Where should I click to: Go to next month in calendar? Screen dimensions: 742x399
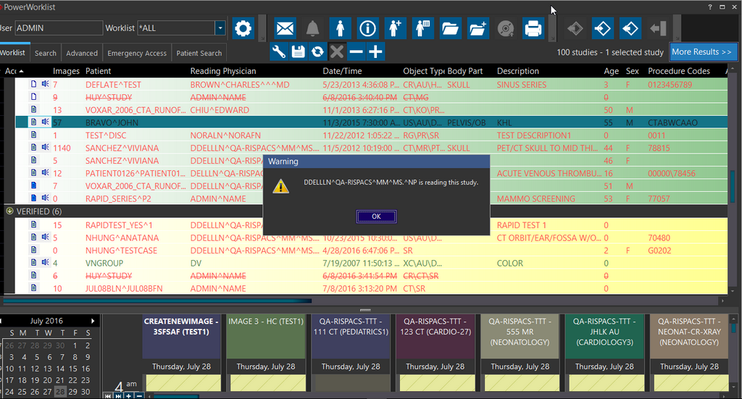coord(93,321)
